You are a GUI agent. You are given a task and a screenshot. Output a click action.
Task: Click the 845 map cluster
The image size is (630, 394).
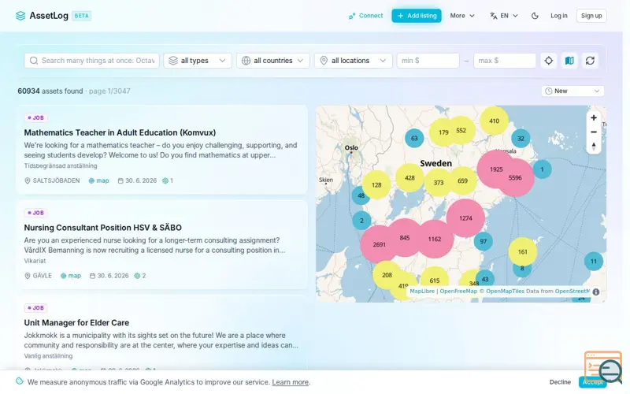pos(405,238)
